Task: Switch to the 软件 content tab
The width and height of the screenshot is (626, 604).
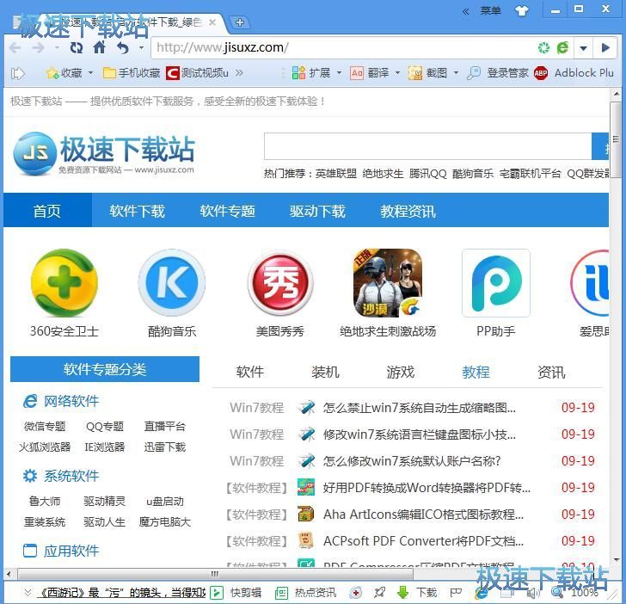Action: point(250,372)
